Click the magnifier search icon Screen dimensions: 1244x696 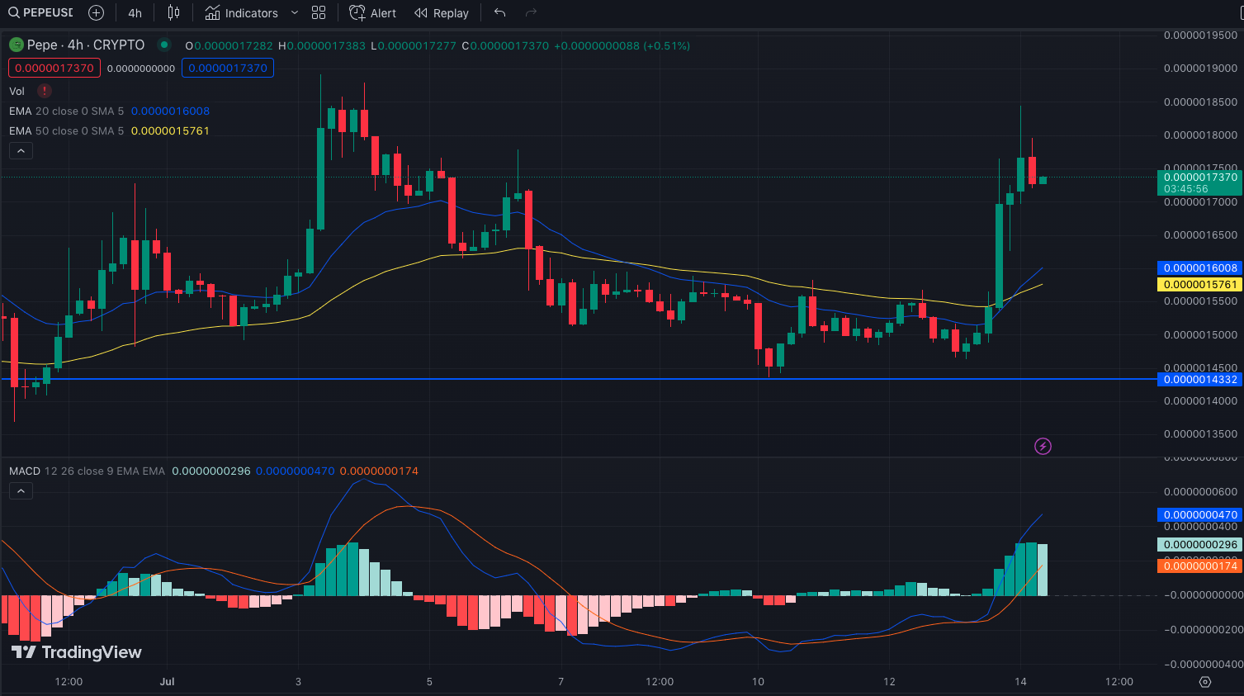(x=13, y=12)
